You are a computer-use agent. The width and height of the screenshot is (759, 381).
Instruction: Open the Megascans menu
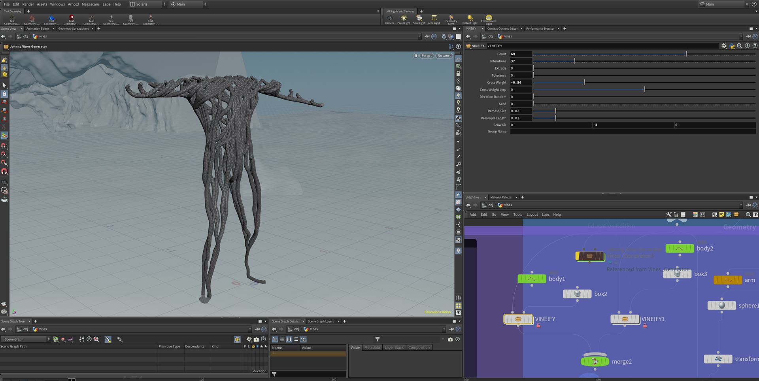pos(91,4)
